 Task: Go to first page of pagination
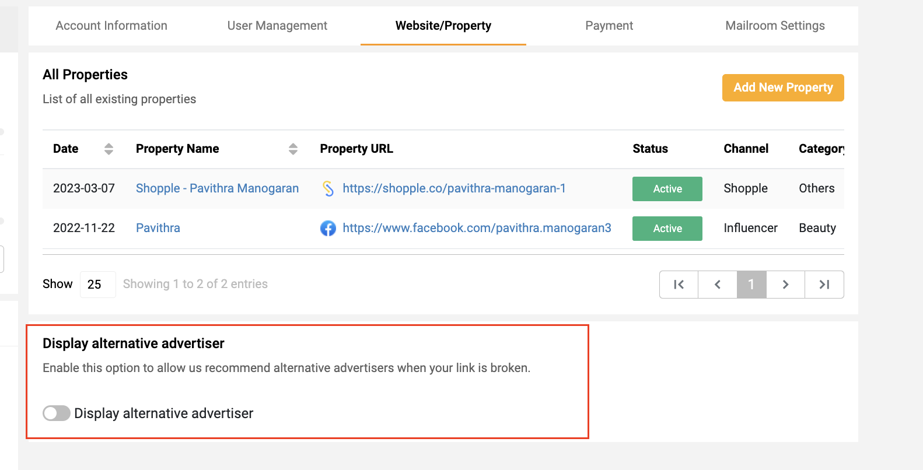tap(679, 285)
